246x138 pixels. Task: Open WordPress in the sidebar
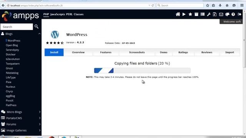click(14, 41)
